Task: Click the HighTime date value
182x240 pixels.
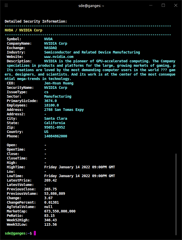Action: (80, 167)
